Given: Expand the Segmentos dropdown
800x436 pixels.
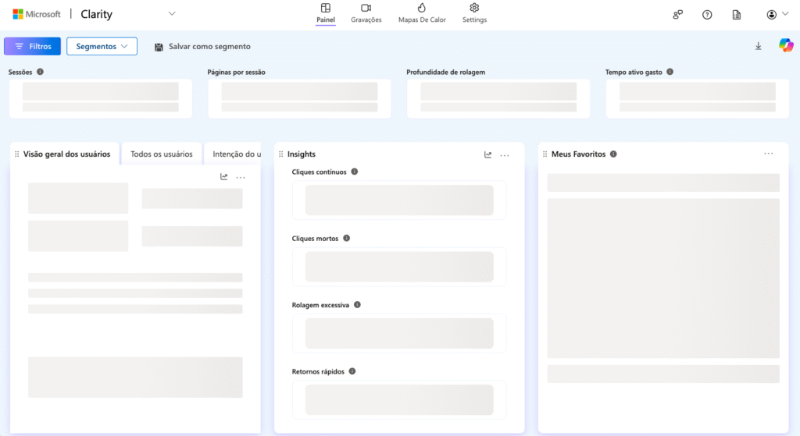Looking at the screenshot, I should click(102, 47).
